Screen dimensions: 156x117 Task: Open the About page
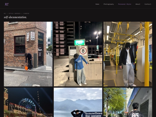point(138,4)
